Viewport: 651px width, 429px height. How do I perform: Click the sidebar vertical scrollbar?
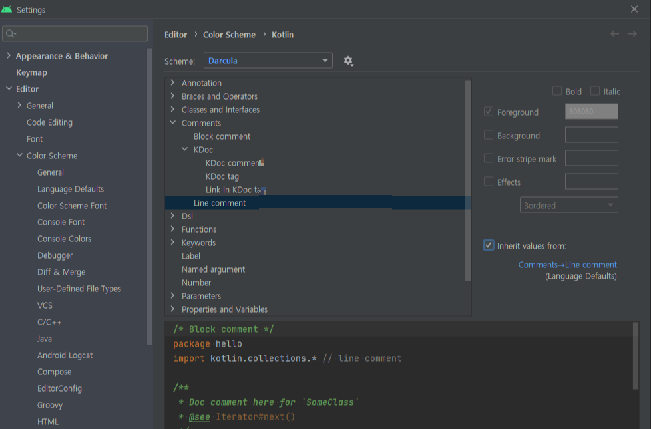150,196
